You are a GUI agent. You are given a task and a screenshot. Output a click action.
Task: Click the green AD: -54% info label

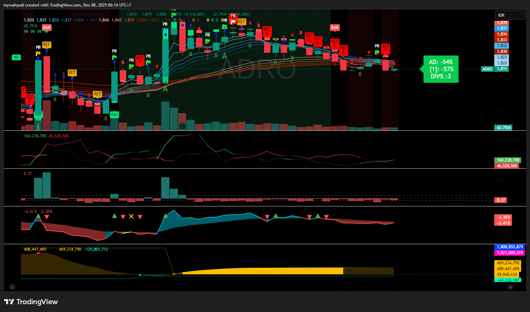coord(441,69)
